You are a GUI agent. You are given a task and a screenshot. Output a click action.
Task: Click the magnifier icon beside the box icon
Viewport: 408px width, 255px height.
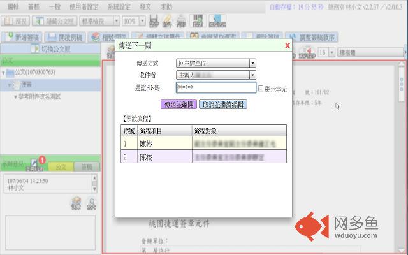[91, 204]
